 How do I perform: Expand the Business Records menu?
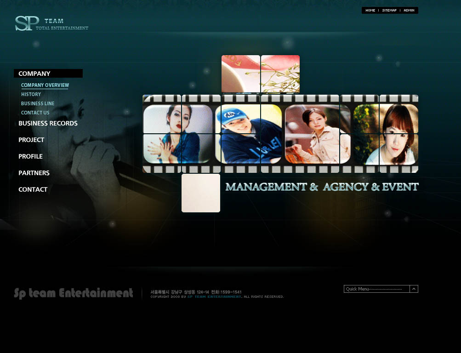tap(48, 123)
